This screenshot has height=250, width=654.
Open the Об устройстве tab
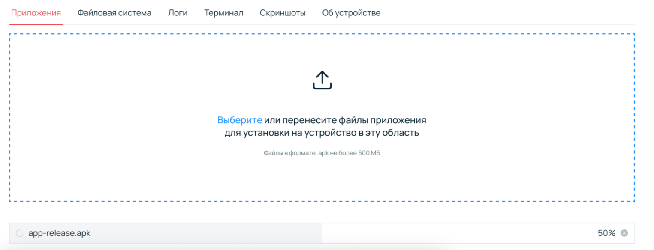[x=351, y=13]
